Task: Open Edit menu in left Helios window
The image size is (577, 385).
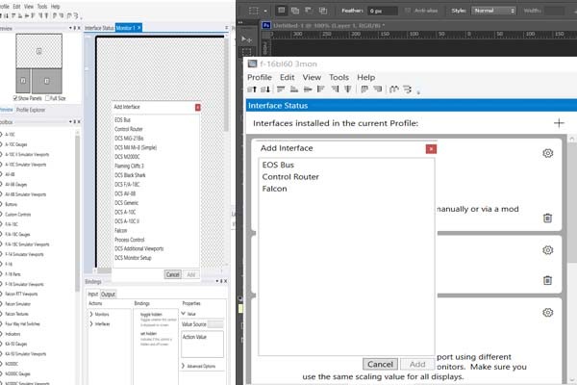Action: point(17,7)
